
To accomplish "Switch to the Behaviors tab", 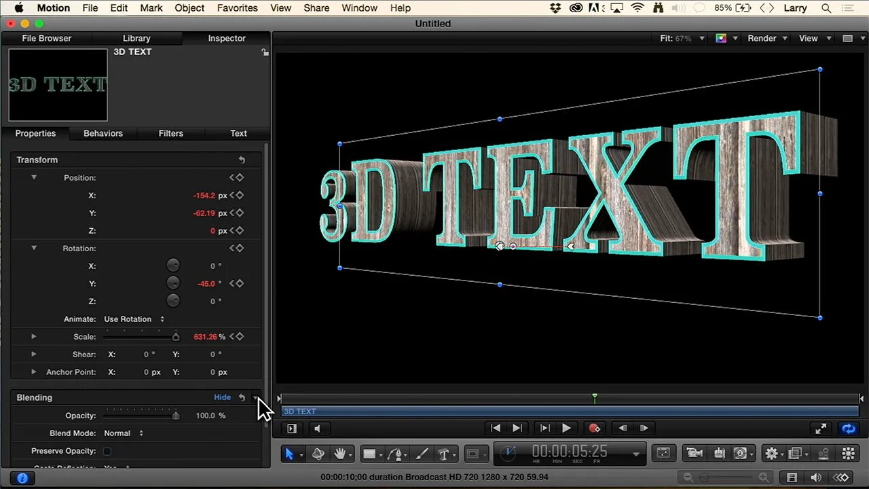I will coord(103,133).
